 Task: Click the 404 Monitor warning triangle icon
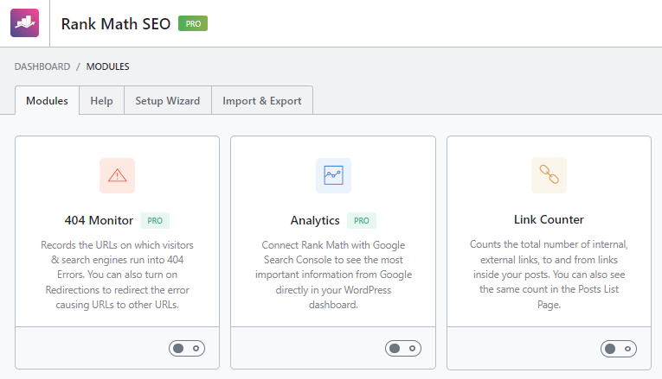[117, 175]
